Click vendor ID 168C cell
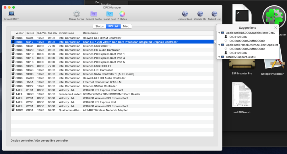This screenshot has width=287, height=154. point(19,110)
